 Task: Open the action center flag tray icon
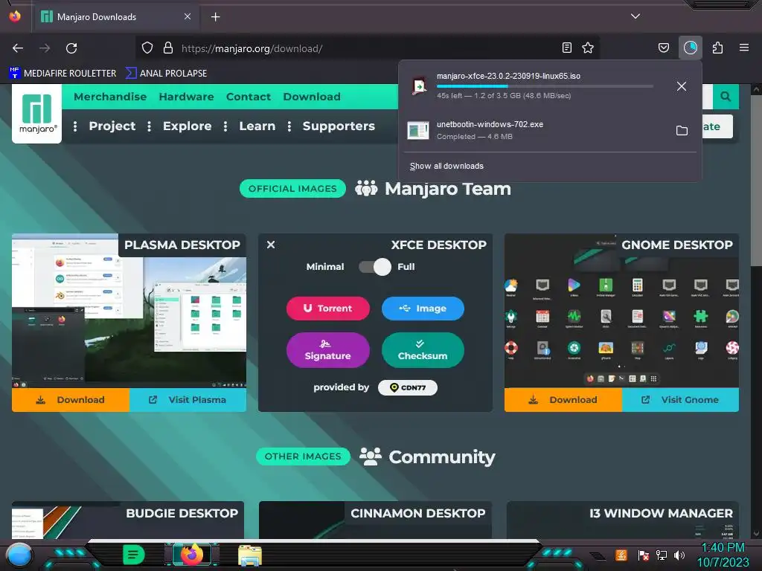(644, 555)
